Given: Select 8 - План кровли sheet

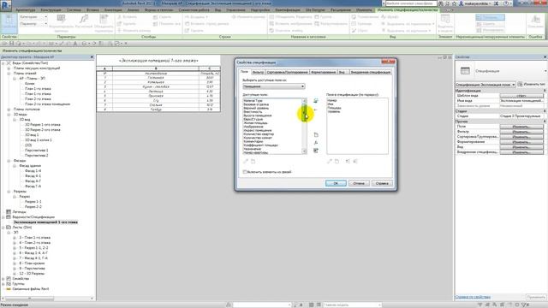Looking at the screenshot, I should pos(32,264).
